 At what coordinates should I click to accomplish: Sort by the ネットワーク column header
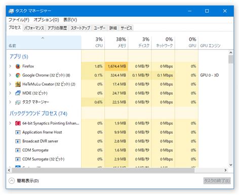163,43
